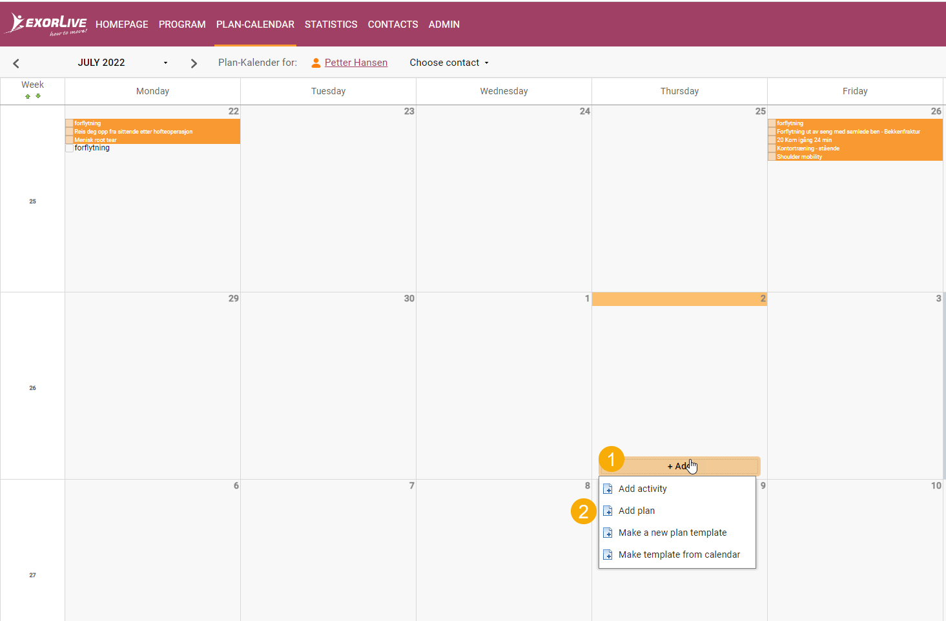Click week number 25 label
Viewport: 946px width, 621px height.
[32, 201]
